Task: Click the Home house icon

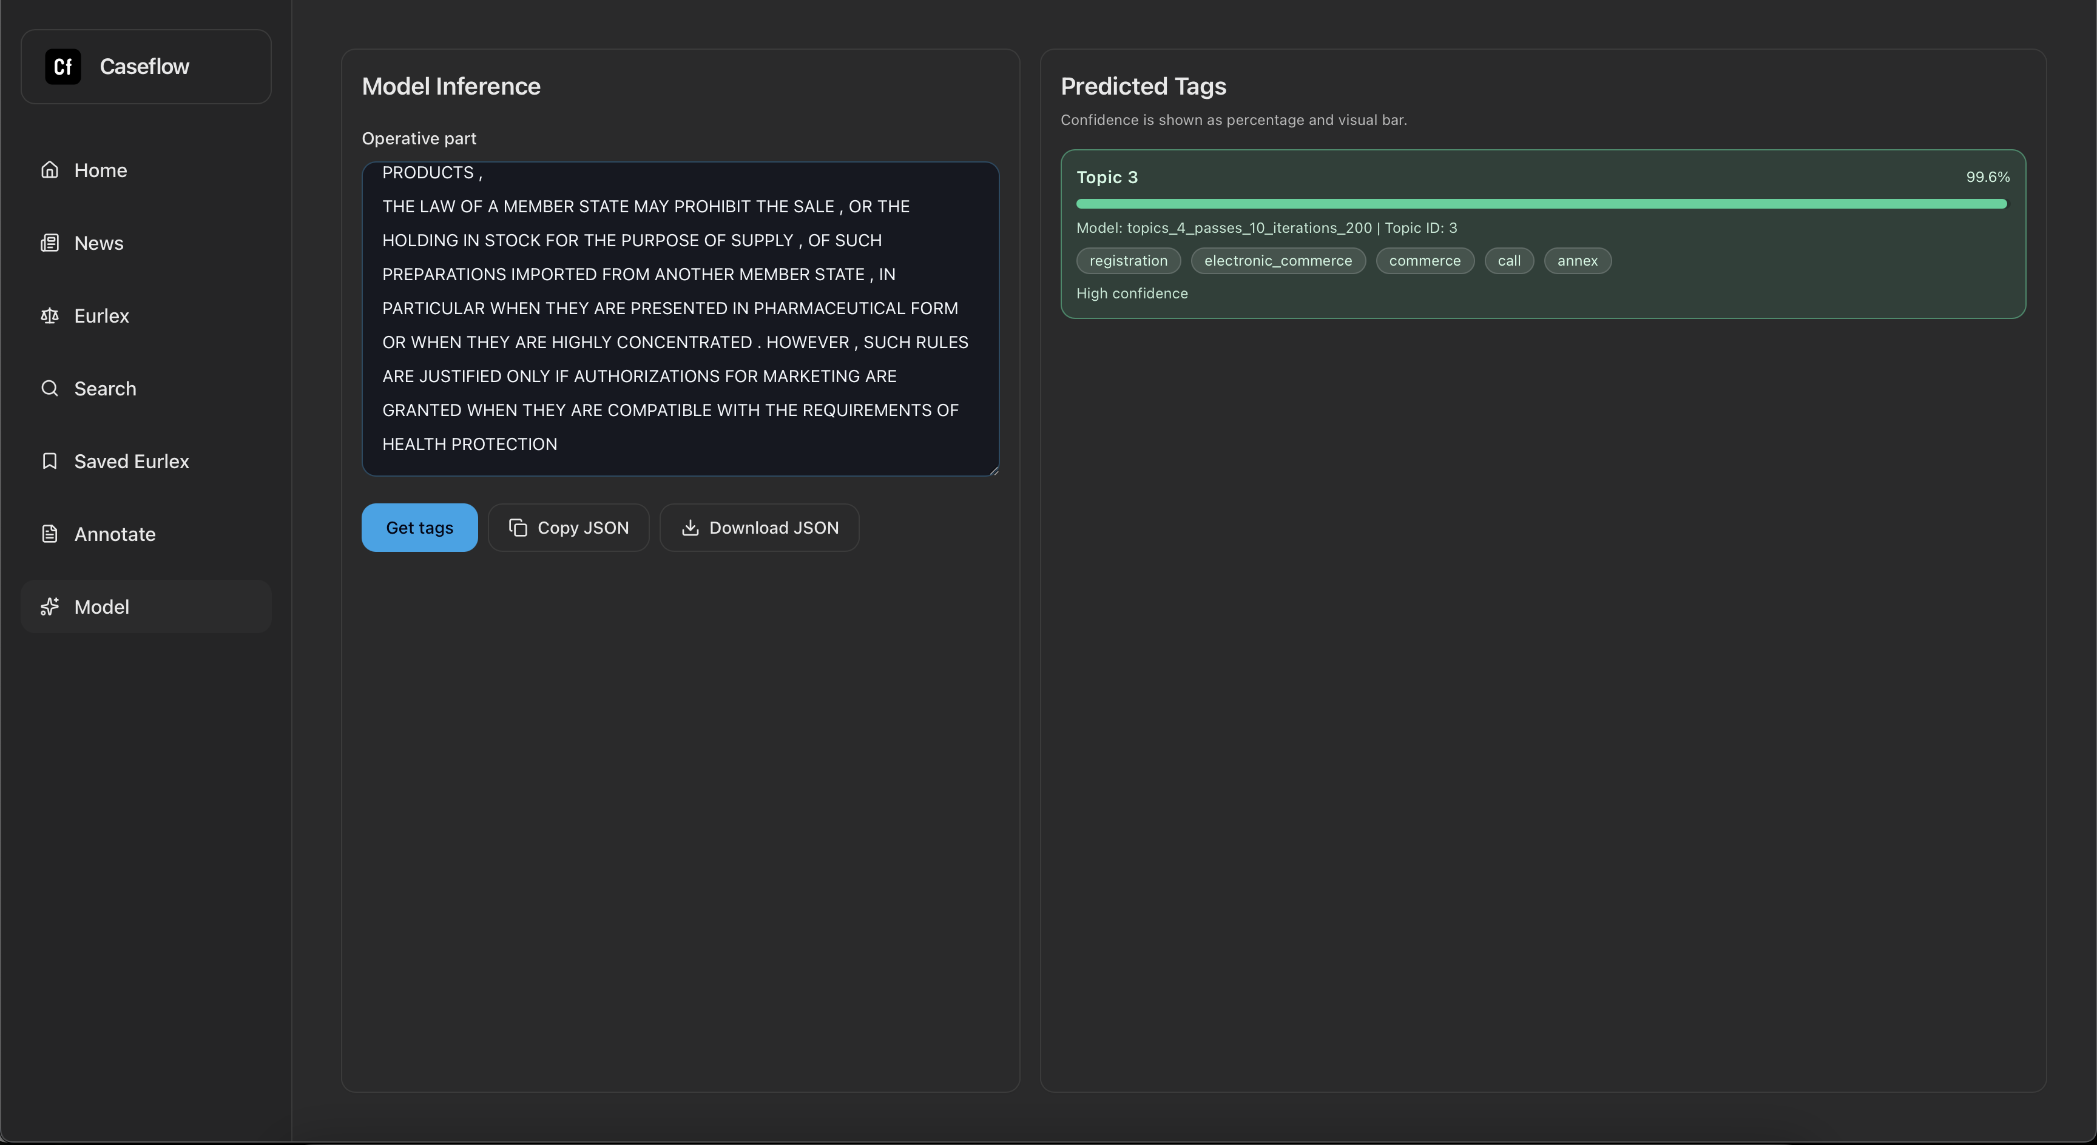Action: point(50,170)
